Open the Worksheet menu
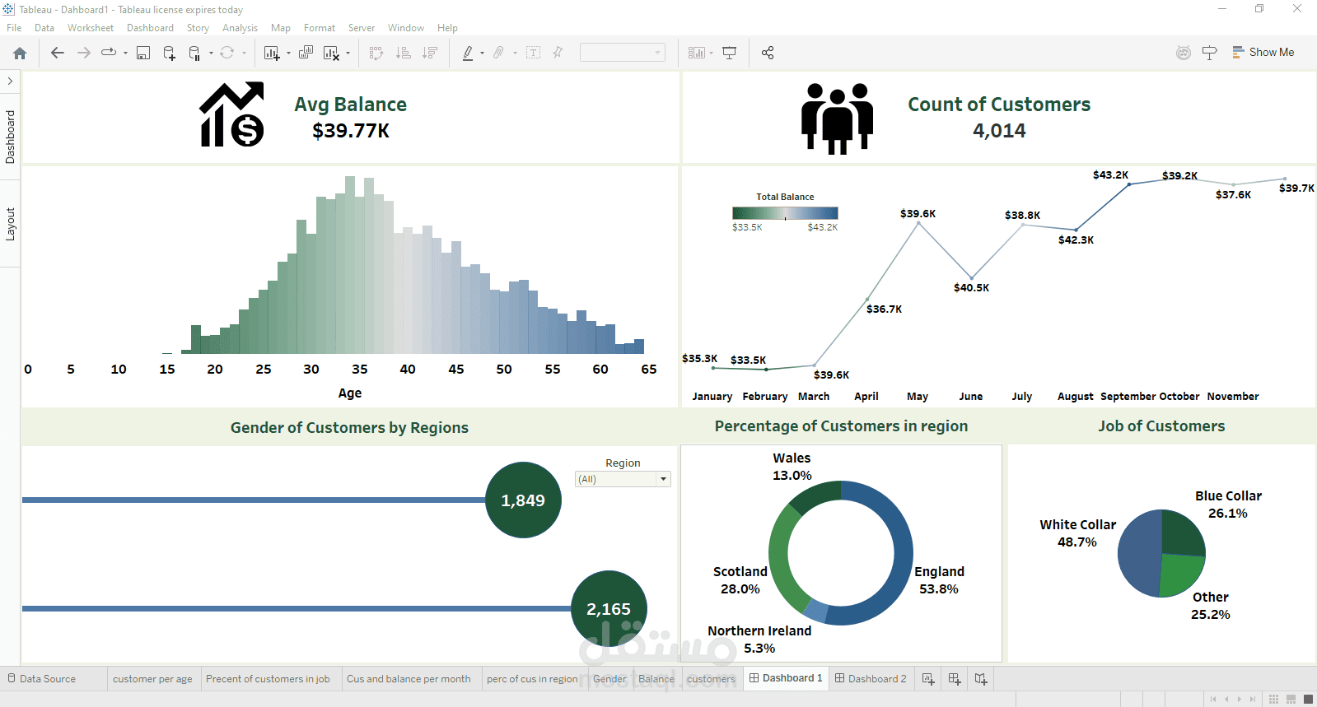 point(91,28)
